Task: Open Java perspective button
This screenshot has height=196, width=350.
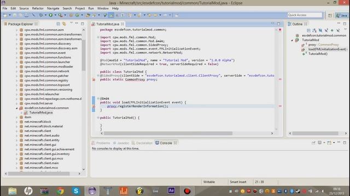Action: click(342, 15)
